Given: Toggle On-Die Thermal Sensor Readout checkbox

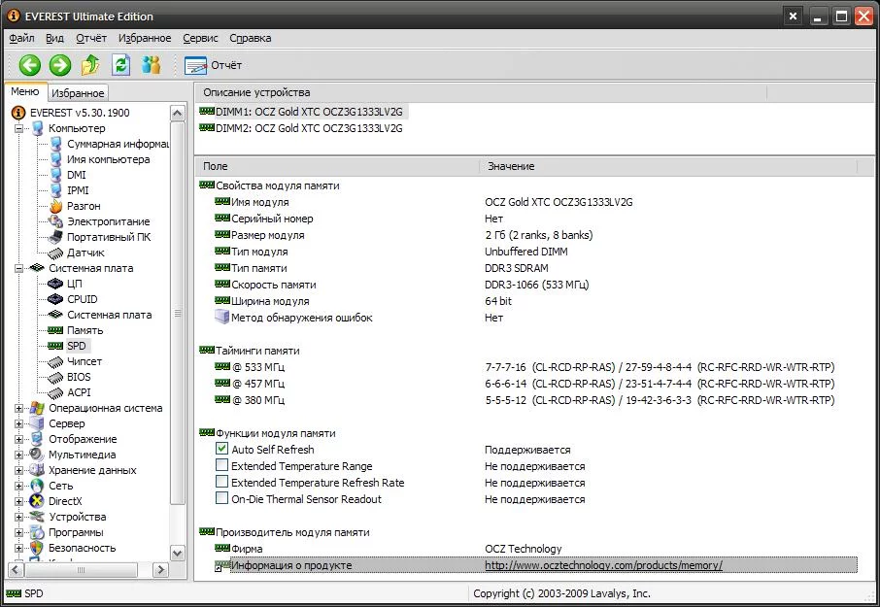Looking at the screenshot, I should (x=222, y=499).
